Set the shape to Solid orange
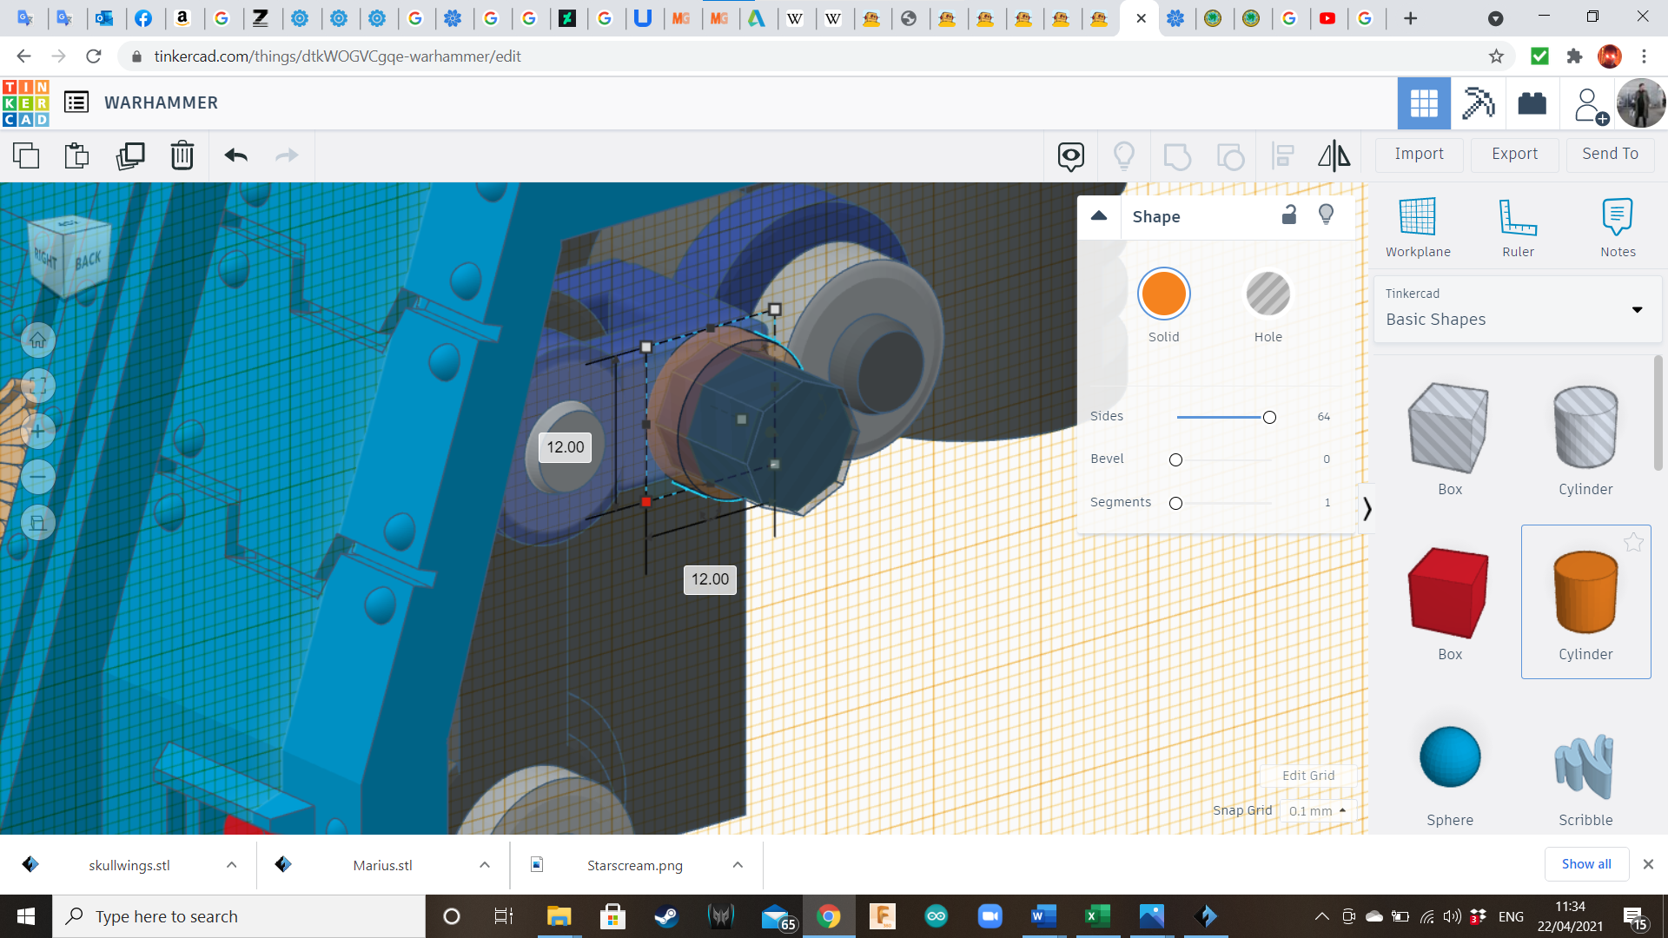Viewport: 1668px width, 938px height. click(x=1163, y=294)
